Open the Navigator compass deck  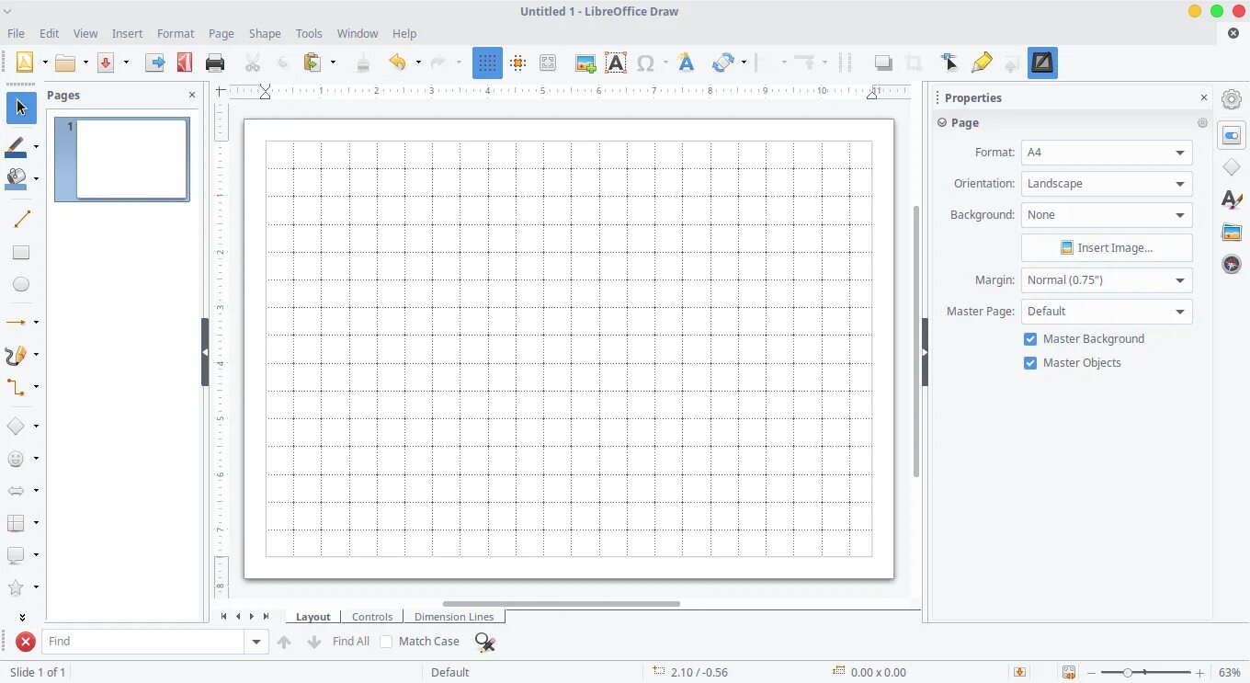pyautogui.click(x=1232, y=264)
